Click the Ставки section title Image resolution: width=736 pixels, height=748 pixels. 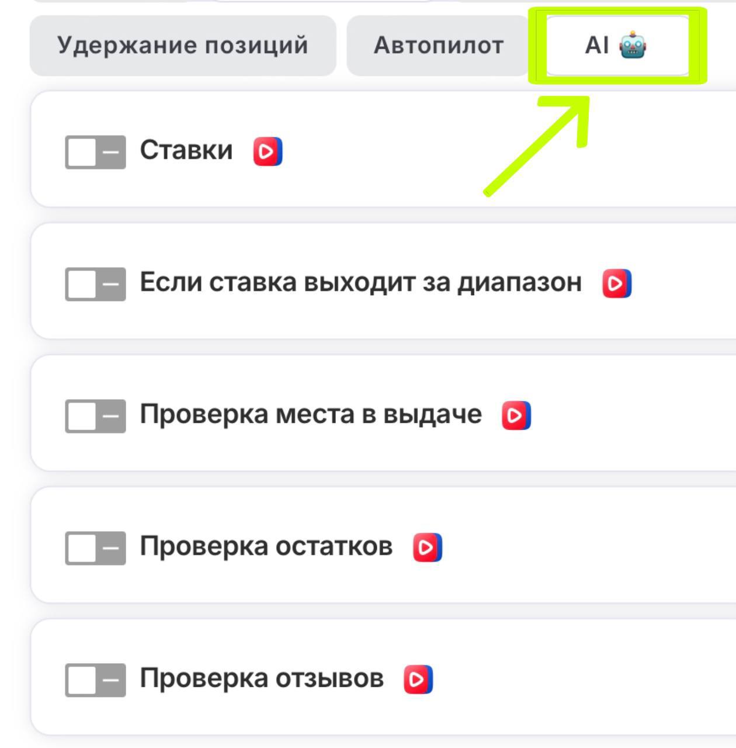tap(186, 151)
